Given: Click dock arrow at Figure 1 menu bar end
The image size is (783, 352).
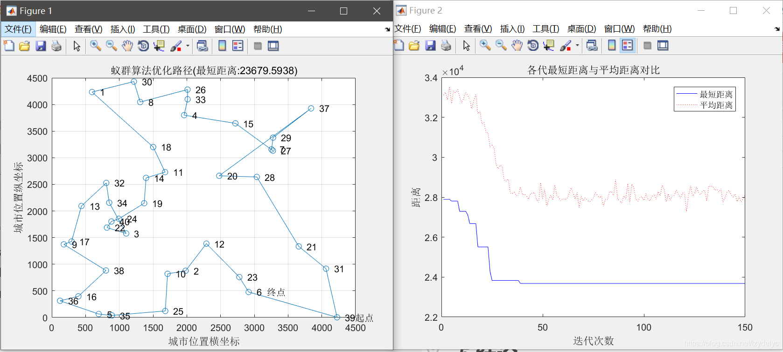Looking at the screenshot, I should [x=387, y=29].
